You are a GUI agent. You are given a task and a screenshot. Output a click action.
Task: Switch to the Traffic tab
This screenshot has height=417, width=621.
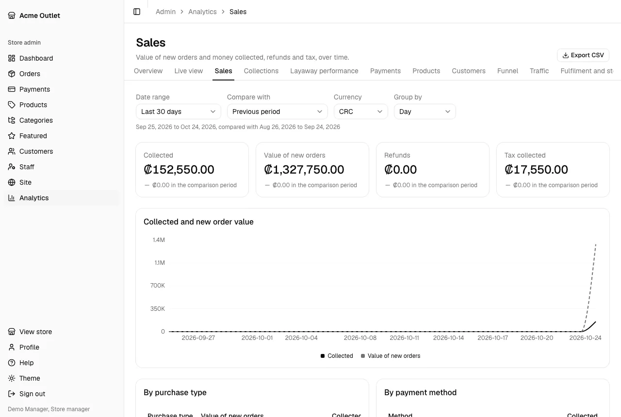click(539, 71)
